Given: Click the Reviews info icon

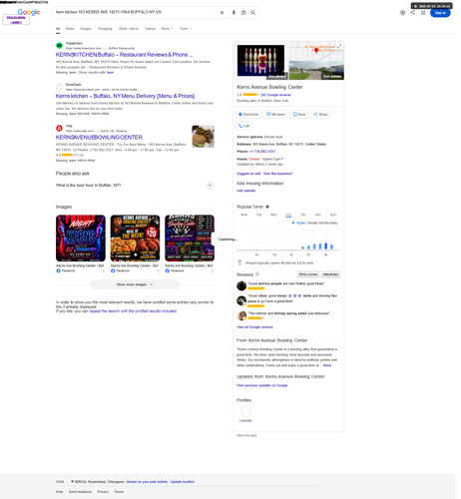Looking at the screenshot, I should coord(257,274).
